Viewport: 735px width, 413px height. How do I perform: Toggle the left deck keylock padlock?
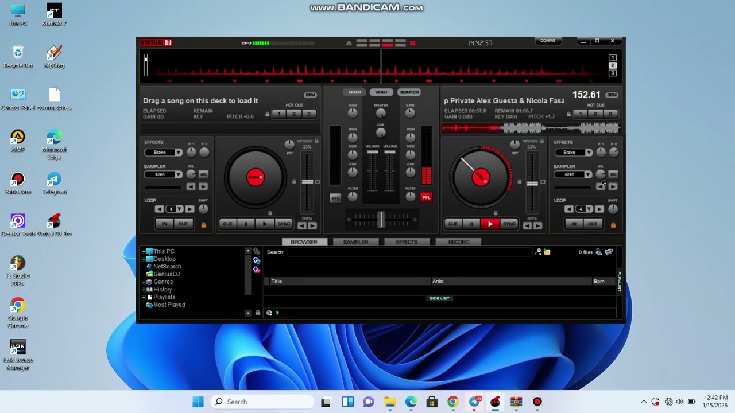tap(316, 141)
